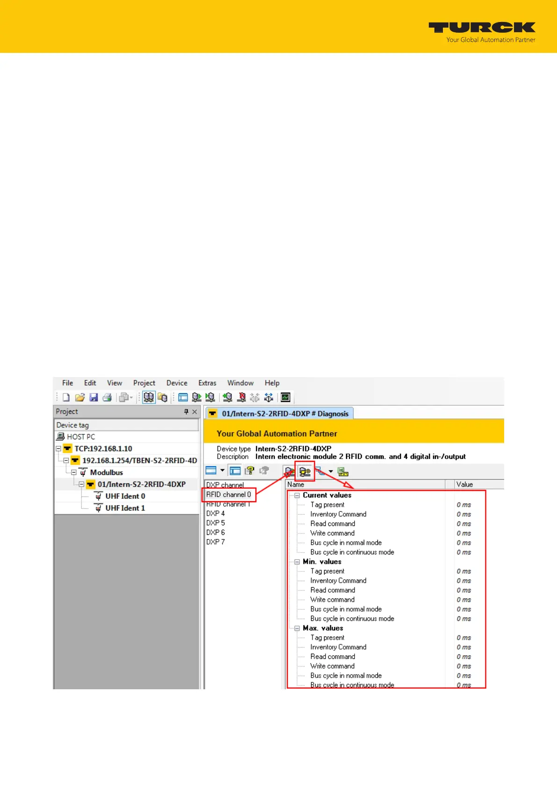Toggle the network view icon in main toolbar

point(149,397)
